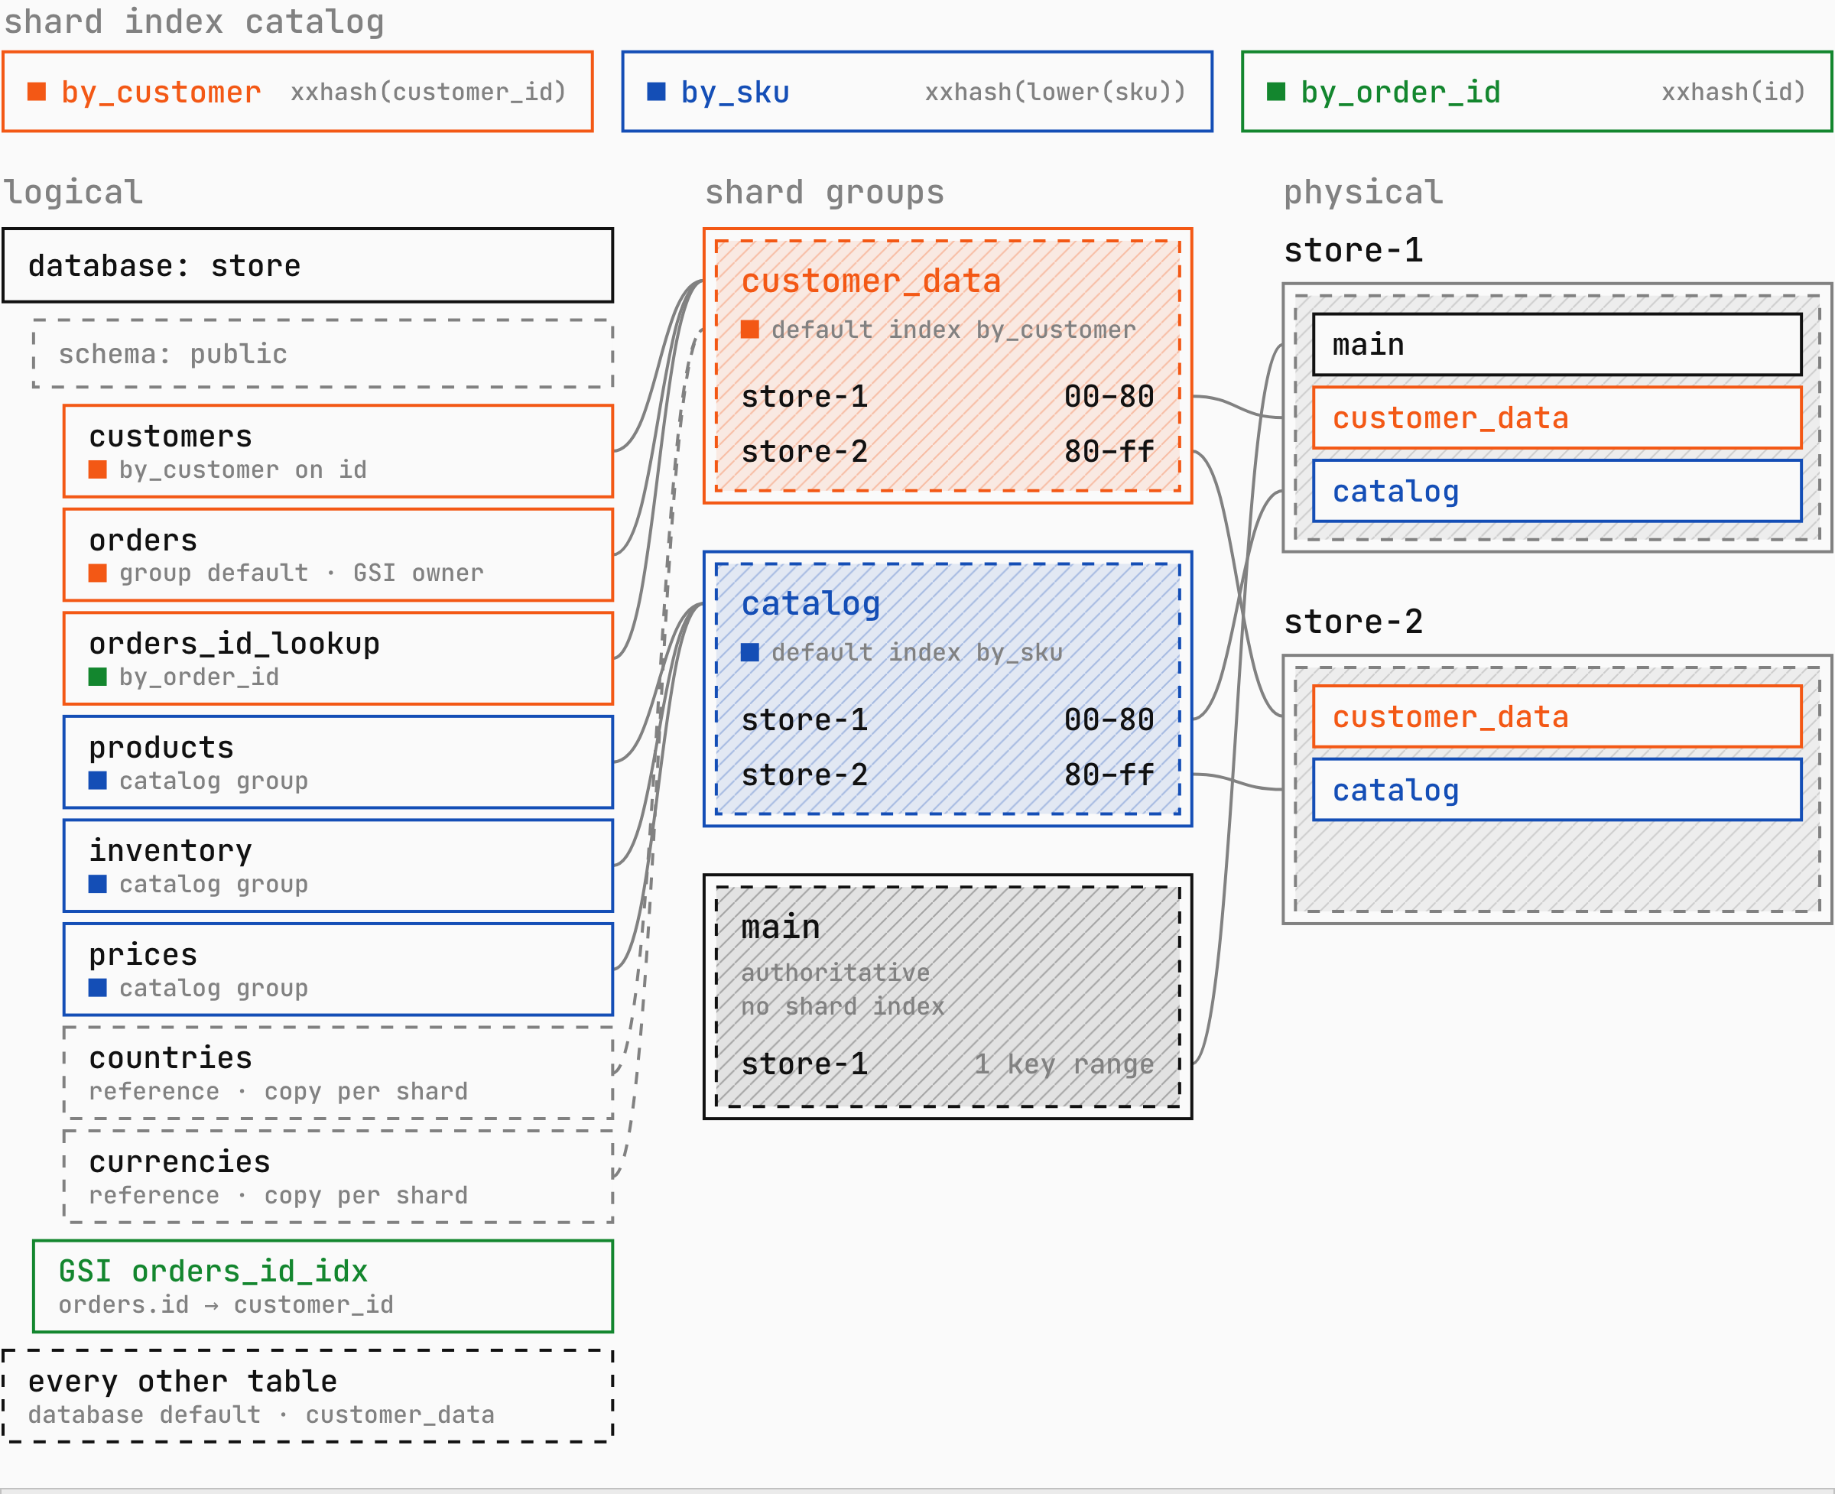This screenshot has height=1494, width=1835.
Task: Click the green square beside by_order_id legend
Action: [1275, 91]
